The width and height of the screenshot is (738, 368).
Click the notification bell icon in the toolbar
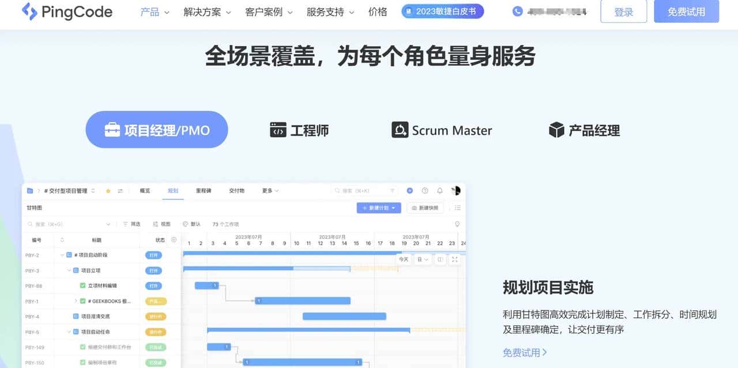tap(440, 191)
